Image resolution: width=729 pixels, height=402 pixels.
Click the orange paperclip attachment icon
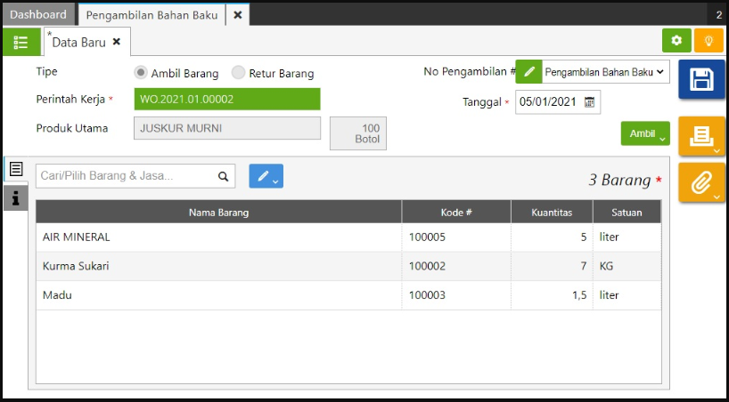(701, 181)
